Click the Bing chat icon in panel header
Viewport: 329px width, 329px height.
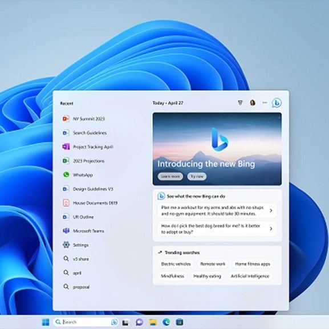tap(277, 103)
